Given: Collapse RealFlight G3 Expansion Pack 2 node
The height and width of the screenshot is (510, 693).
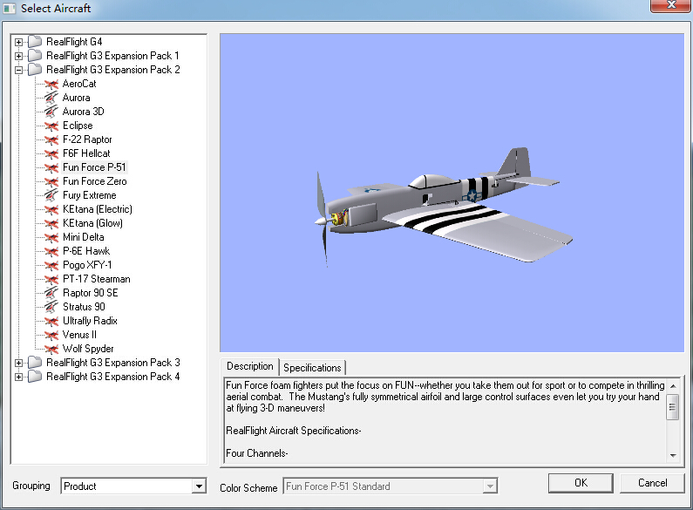Looking at the screenshot, I should (18, 71).
